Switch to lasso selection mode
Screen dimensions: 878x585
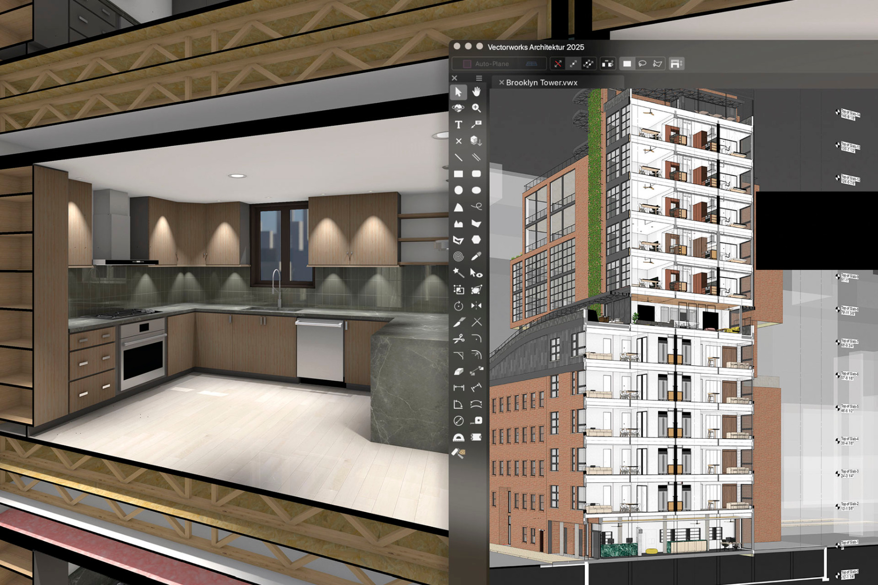coord(643,63)
